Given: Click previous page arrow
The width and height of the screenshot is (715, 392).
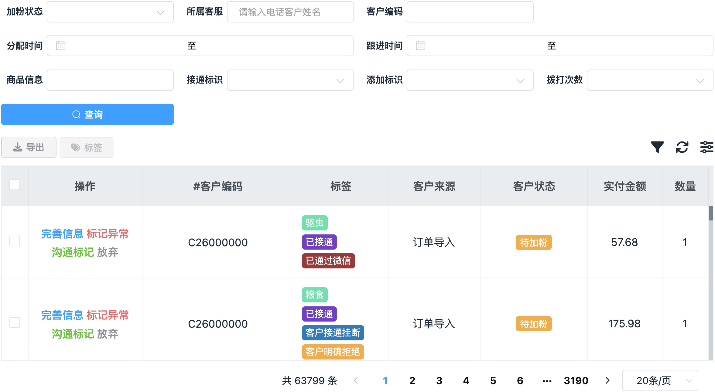Looking at the screenshot, I should (356, 380).
